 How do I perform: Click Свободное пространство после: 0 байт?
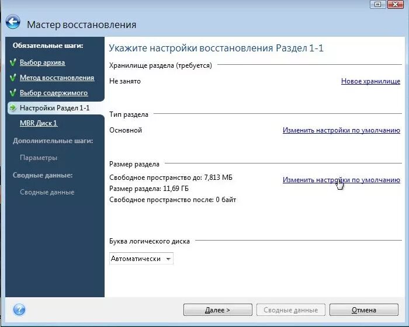(173, 200)
